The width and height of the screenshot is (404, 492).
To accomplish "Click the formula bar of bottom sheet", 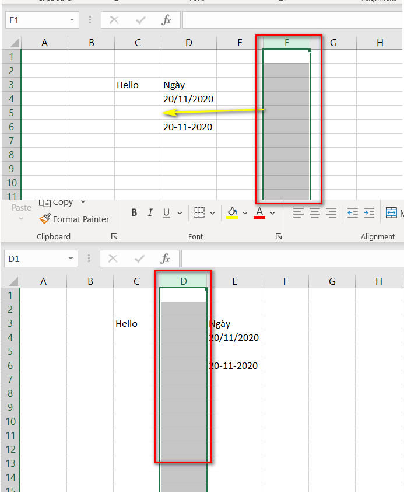I will 292,259.
